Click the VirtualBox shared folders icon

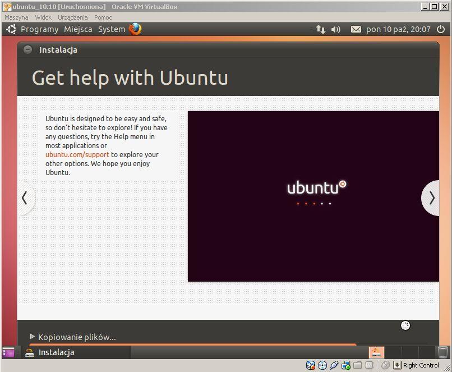tap(357, 365)
